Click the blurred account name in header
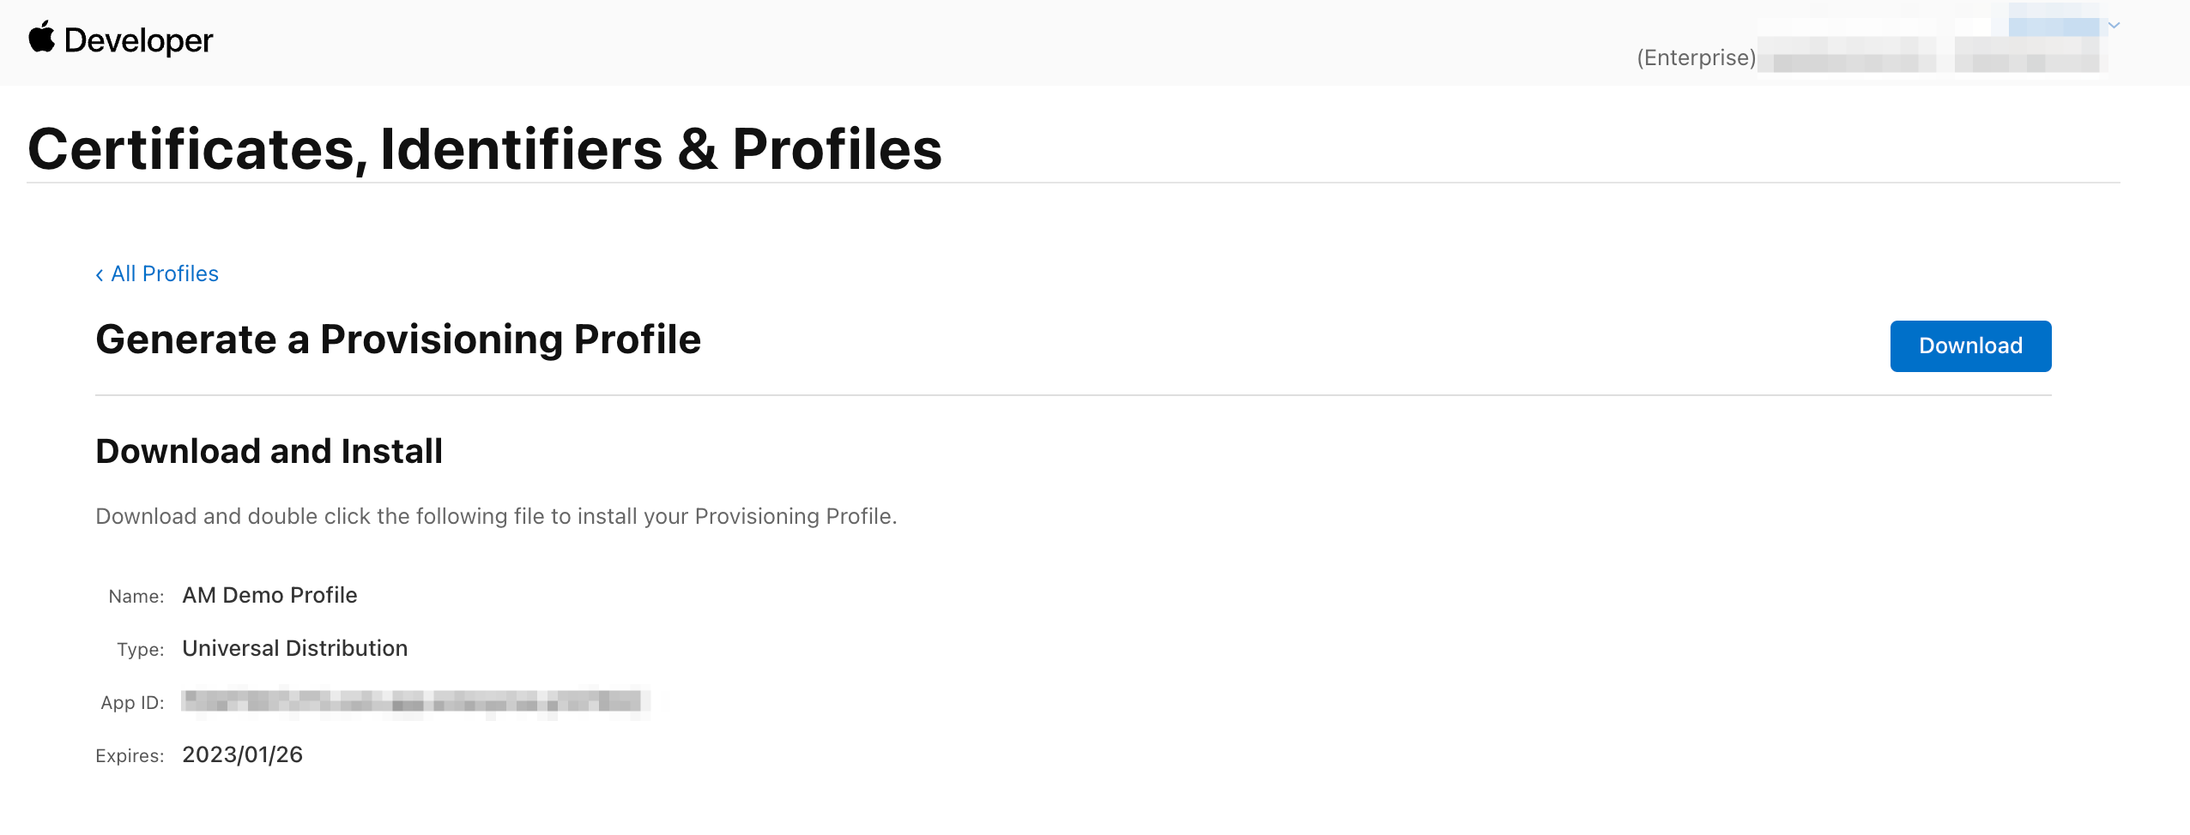This screenshot has width=2190, height=835. pyautogui.click(x=2053, y=26)
